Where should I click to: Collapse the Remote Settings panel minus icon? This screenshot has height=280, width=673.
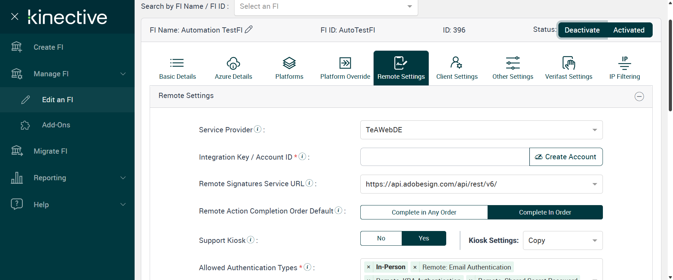(x=639, y=97)
